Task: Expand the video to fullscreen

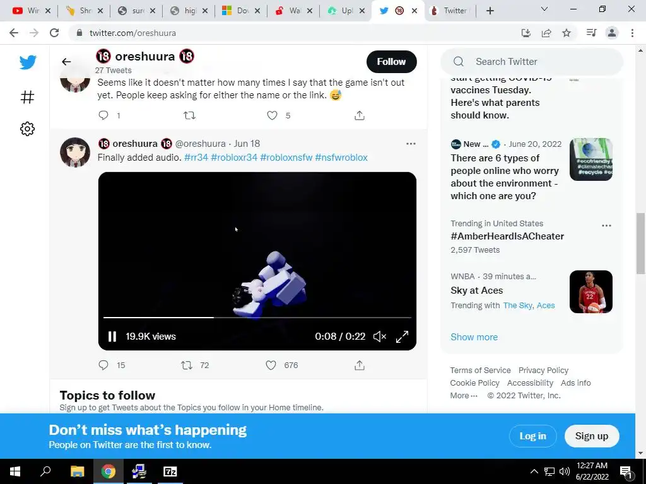Action: coord(402,337)
